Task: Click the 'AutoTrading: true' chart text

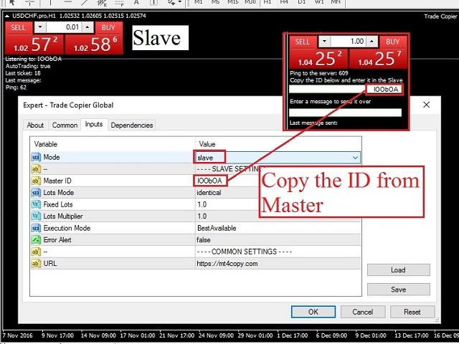Action: coord(28,66)
